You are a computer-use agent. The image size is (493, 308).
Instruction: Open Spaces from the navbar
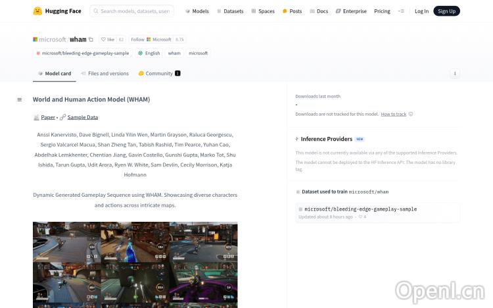coord(263,11)
